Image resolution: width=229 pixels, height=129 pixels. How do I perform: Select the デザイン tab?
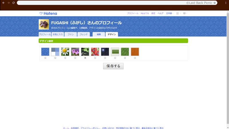click(112, 34)
